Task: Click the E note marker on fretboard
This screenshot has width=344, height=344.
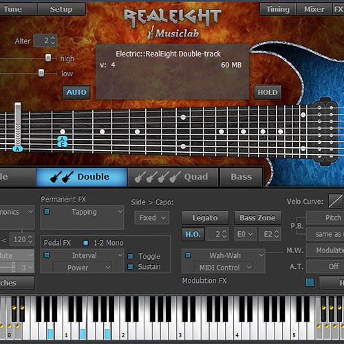Action: (63, 144)
